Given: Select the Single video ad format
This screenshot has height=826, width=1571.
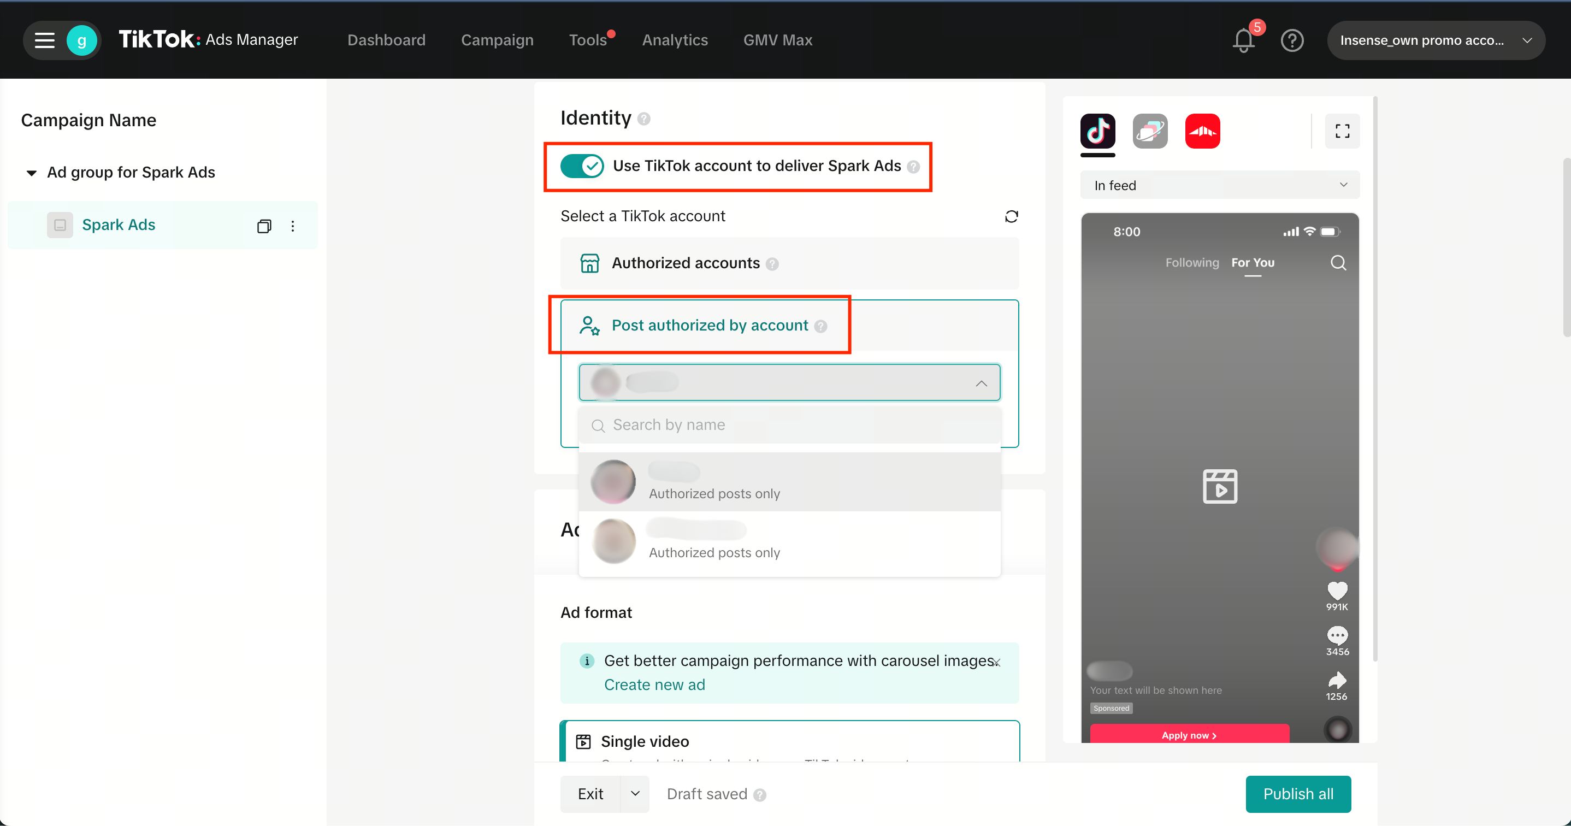Looking at the screenshot, I should coord(789,741).
